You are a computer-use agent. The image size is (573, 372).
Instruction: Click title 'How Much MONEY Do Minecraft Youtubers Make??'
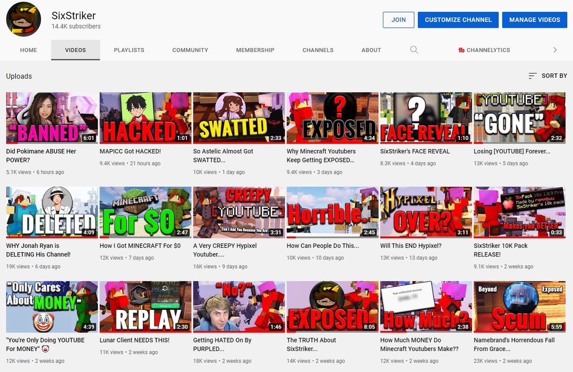(x=419, y=345)
